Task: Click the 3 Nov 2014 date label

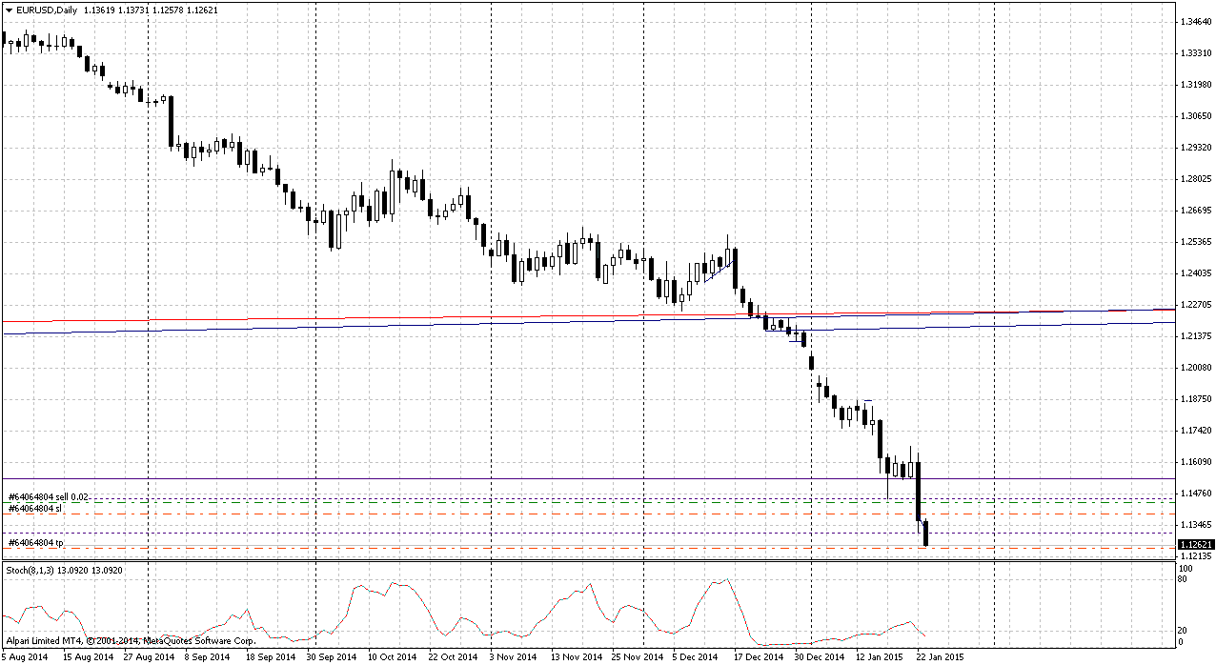Action: point(513,657)
